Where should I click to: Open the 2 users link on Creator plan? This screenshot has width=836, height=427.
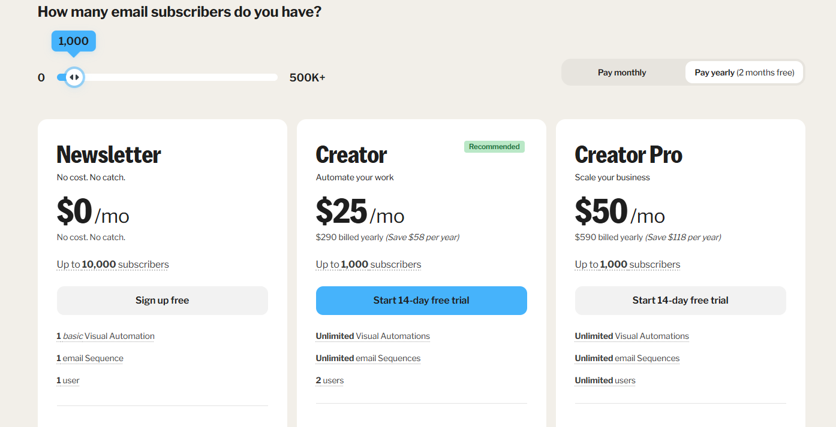coord(329,380)
